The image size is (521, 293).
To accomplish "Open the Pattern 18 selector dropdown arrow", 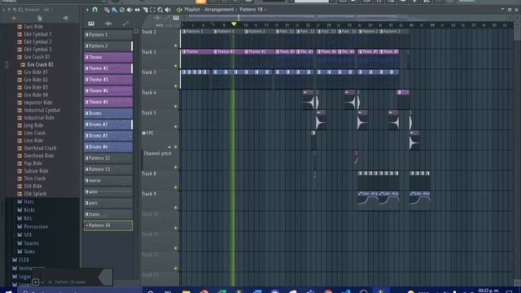I will coord(265,10).
